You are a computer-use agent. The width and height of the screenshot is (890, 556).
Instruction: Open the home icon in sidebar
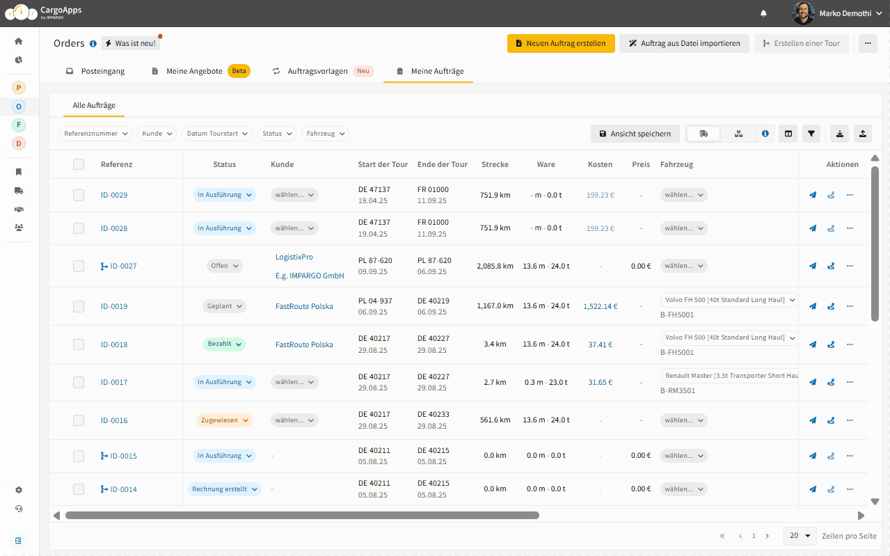coord(19,41)
